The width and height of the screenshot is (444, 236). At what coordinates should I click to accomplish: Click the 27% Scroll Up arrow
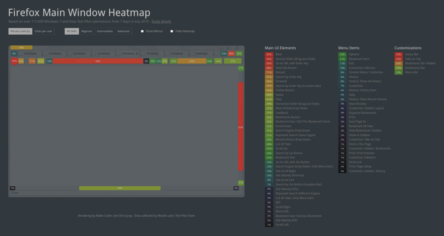pyautogui.click(x=241, y=68)
